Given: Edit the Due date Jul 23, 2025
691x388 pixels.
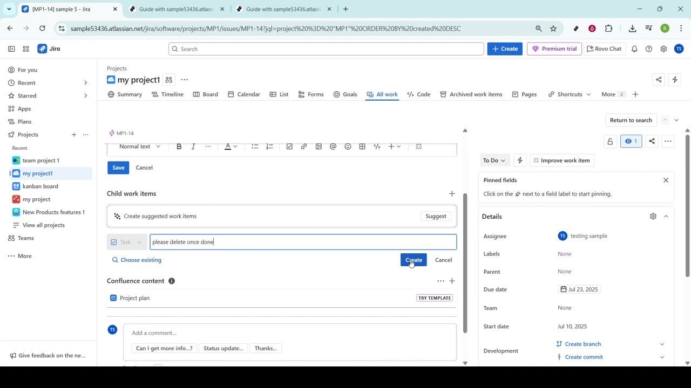Looking at the screenshot, I should click(x=579, y=289).
